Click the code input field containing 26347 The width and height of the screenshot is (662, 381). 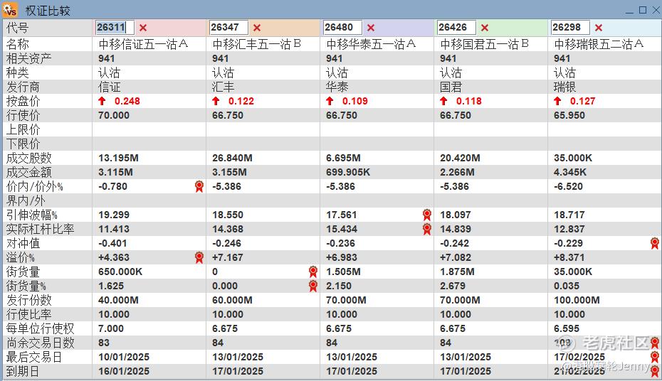click(x=228, y=28)
